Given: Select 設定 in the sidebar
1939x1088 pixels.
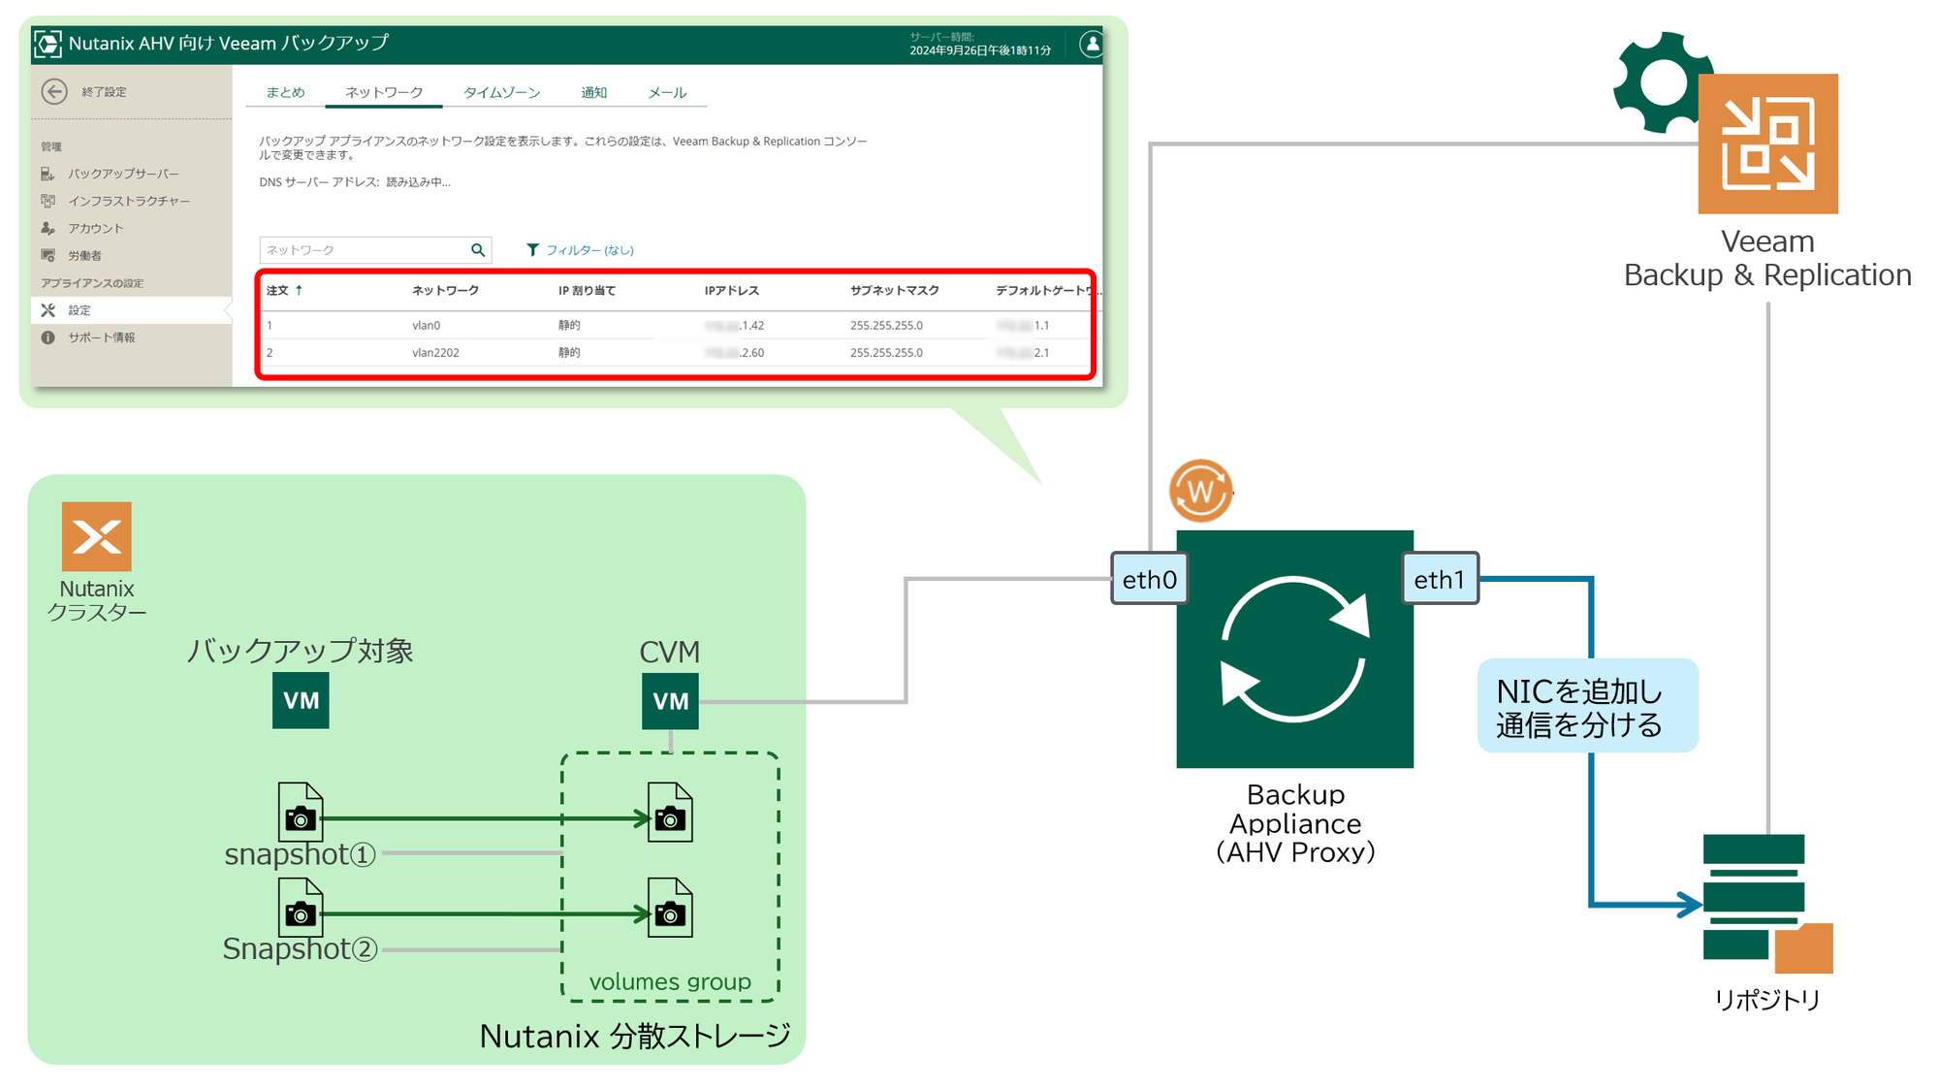Looking at the screenshot, I should click(132, 310).
